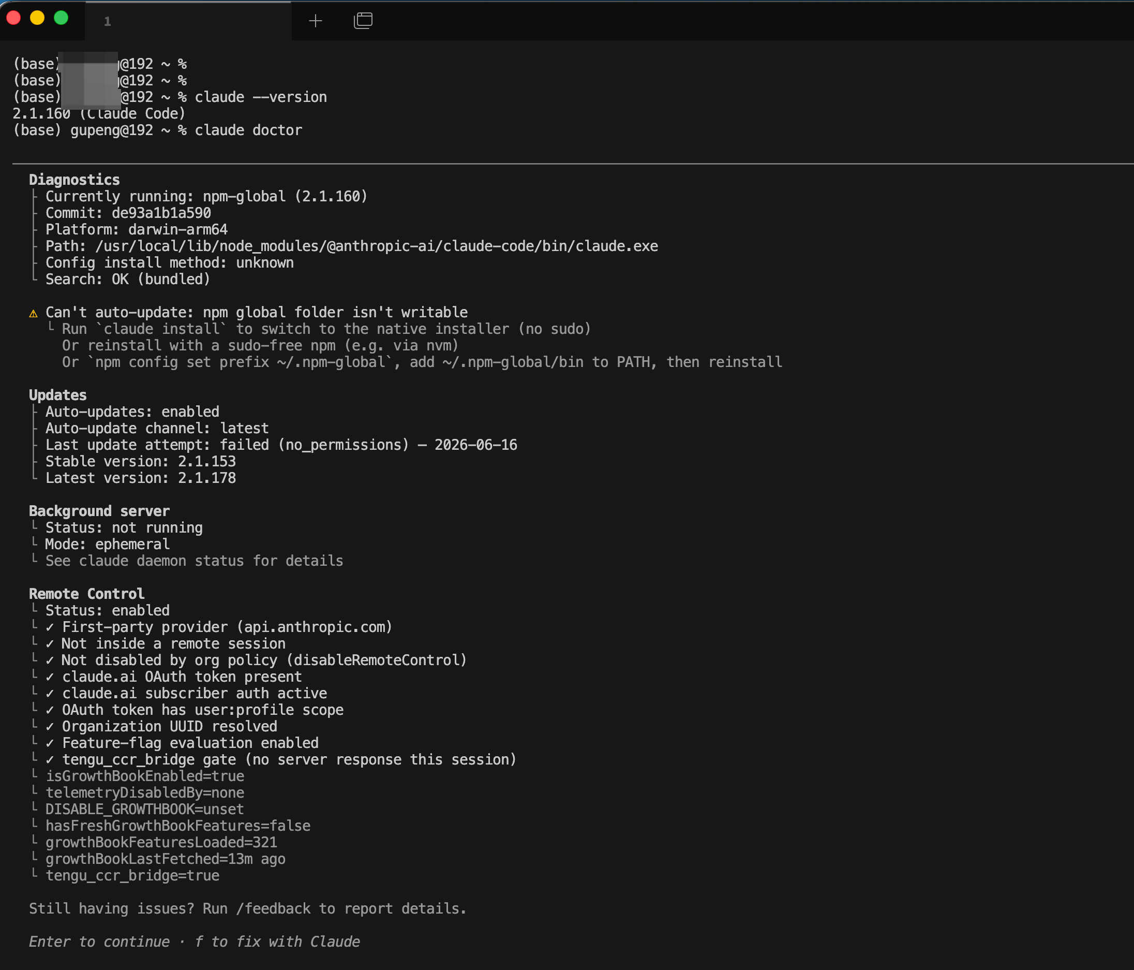This screenshot has width=1134, height=970.
Task: Click the 'Run `claude install`' suggestion line
Action: click(x=327, y=329)
